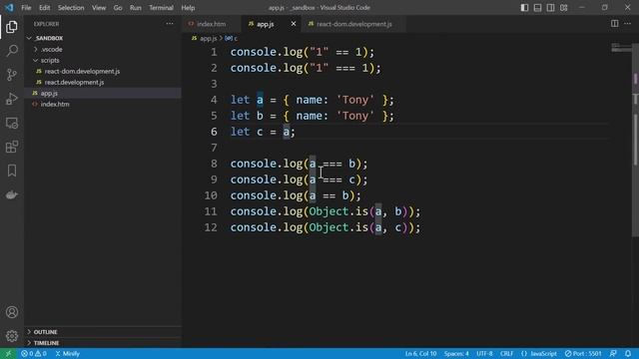
Task: Click app.js breadcrumb segment
Action: coord(208,38)
